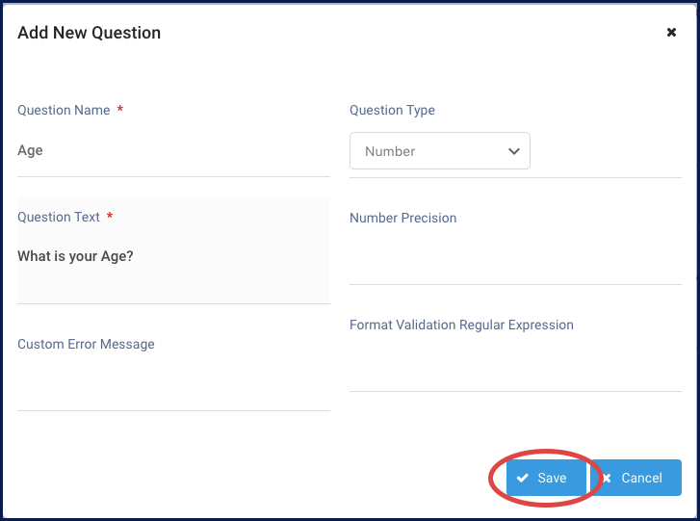Click the Custom Error Message label

(x=86, y=344)
